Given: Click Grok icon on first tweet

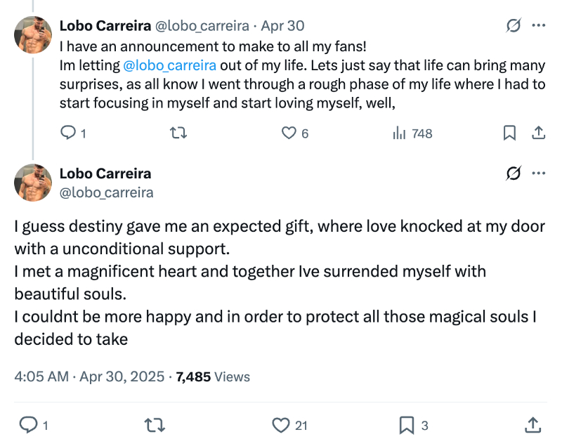Looking at the screenshot, I should [x=514, y=26].
